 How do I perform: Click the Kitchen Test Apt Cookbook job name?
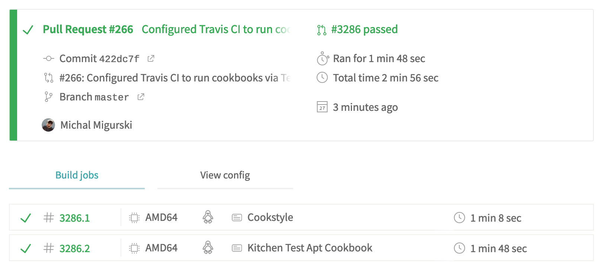(x=310, y=248)
